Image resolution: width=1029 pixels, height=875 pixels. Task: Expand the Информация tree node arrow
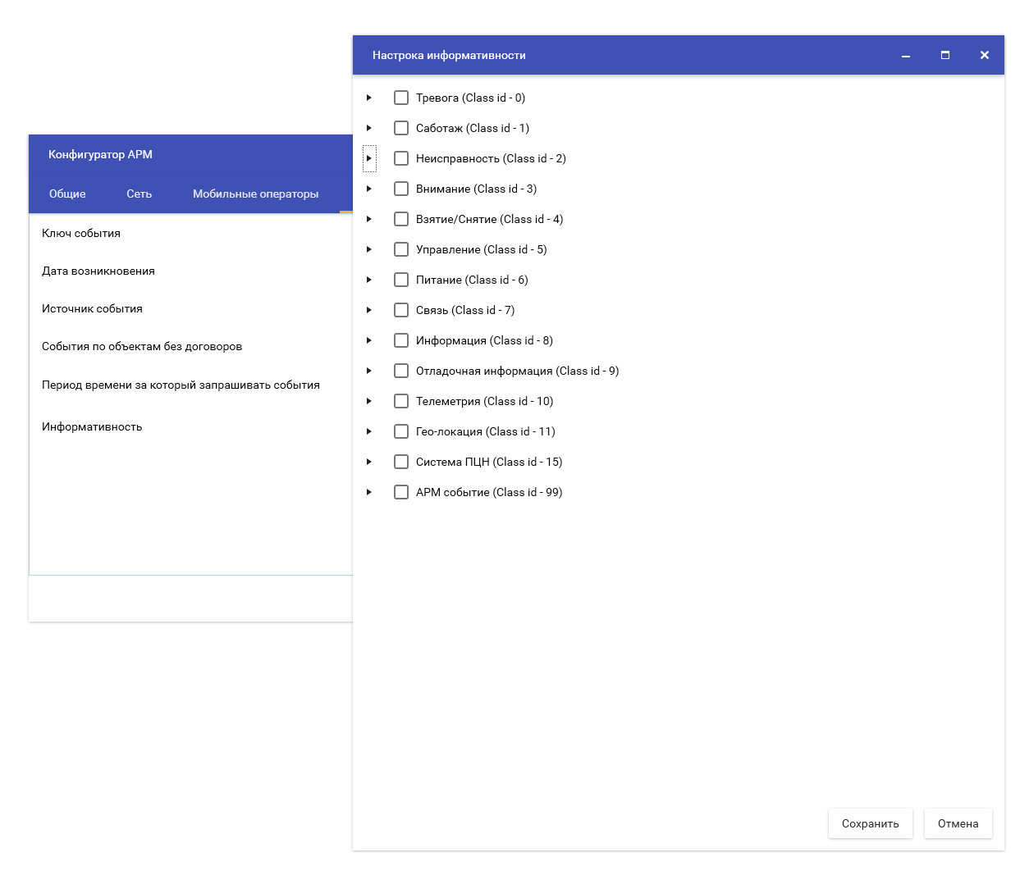369,340
